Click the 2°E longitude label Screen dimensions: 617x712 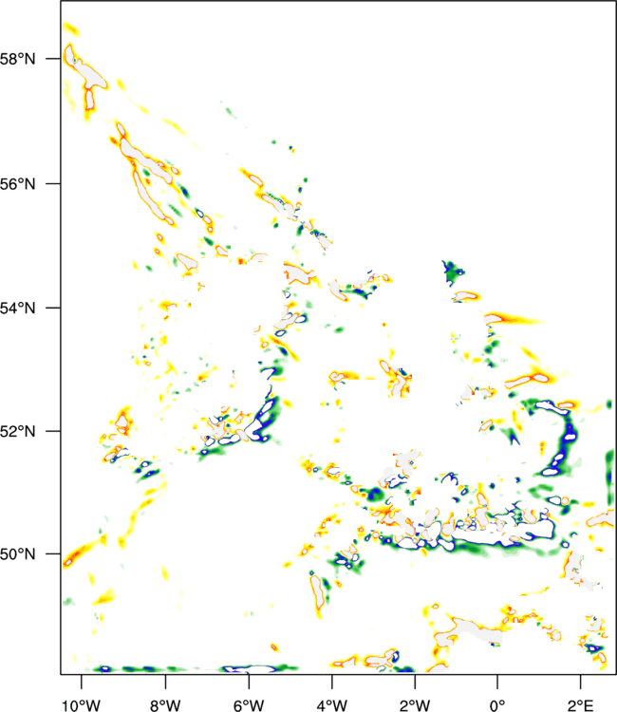pyautogui.click(x=580, y=705)
